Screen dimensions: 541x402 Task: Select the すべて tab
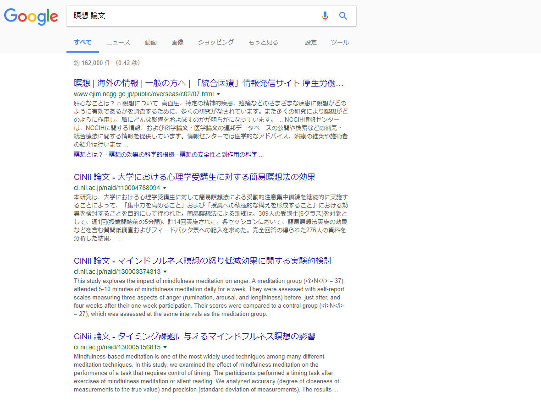coord(83,43)
